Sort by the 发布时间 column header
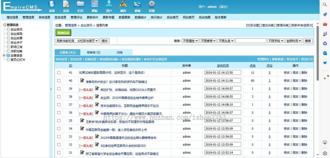The width and height of the screenshot is (330, 158). [223, 66]
